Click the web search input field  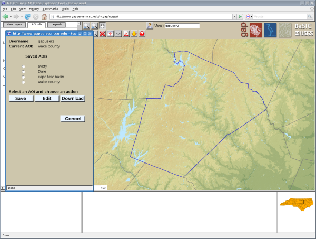click(280, 16)
